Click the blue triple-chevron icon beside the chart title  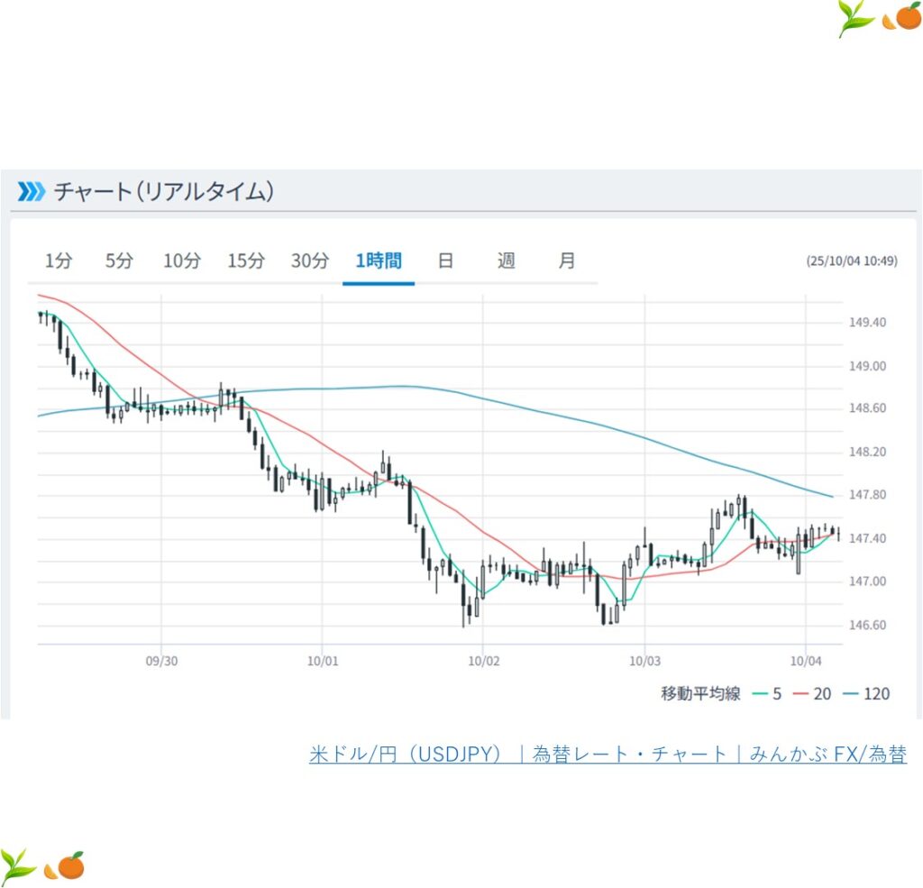(31, 191)
